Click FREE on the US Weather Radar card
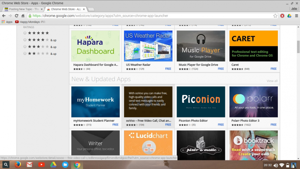 [168, 69]
